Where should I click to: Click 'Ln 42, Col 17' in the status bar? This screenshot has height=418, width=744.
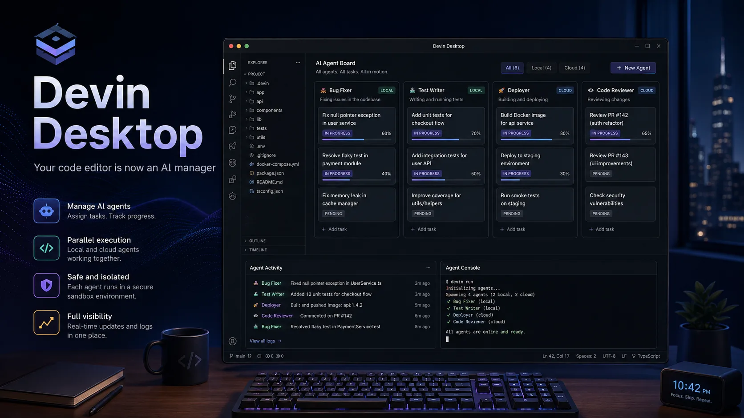(556, 356)
